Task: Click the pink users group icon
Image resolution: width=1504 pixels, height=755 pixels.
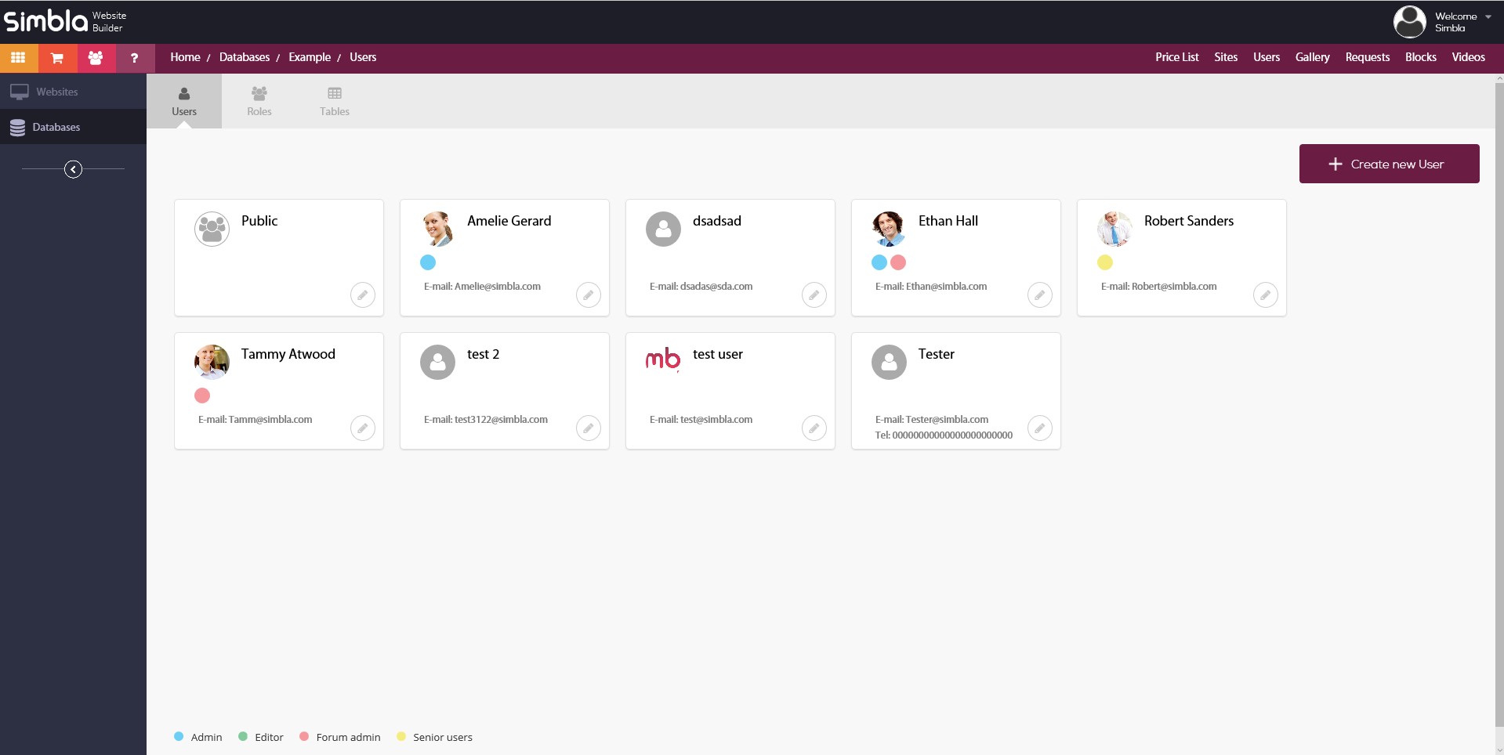Action: [96, 58]
